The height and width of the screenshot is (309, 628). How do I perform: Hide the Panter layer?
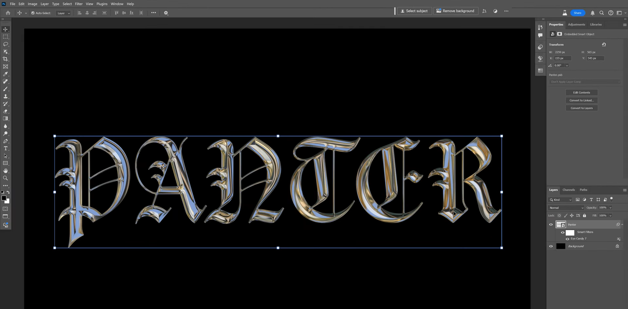[551, 225]
